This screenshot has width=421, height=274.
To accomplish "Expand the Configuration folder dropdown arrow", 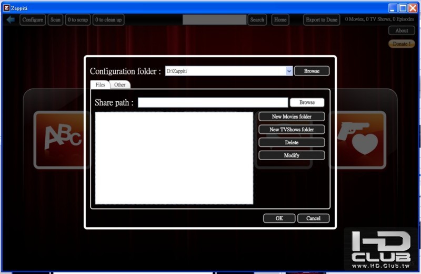I will pyautogui.click(x=289, y=71).
